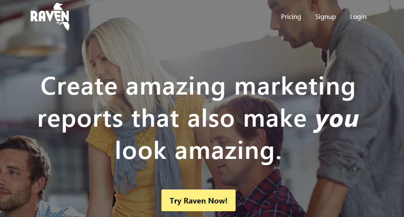Open the Pricing page
Image resolution: width=404 pixels, height=217 pixels.
pos(291,17)
